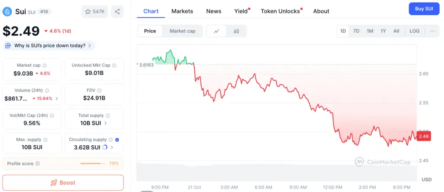
Task: Expand Total supply details chevron
Action: 106,123
